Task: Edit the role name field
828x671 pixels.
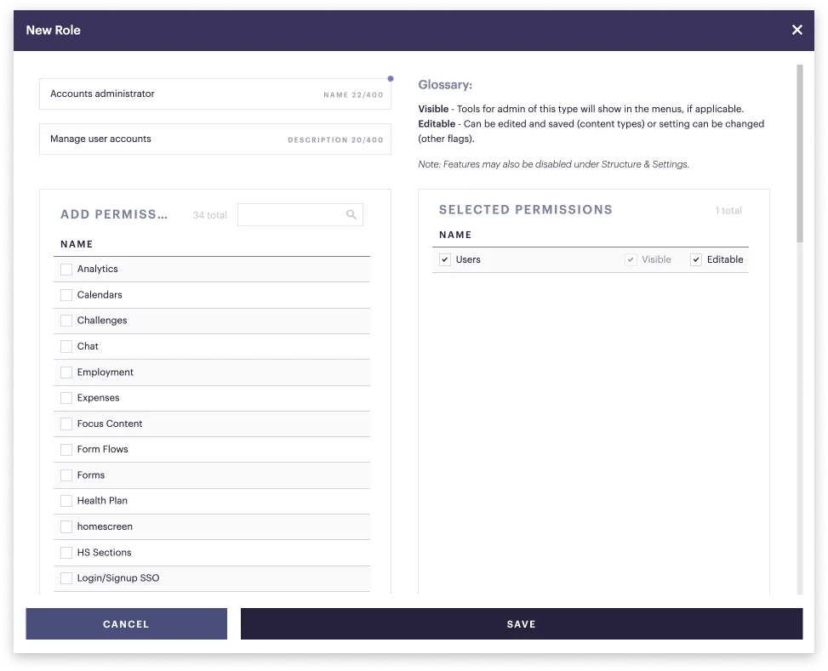Action: [215, 94]
